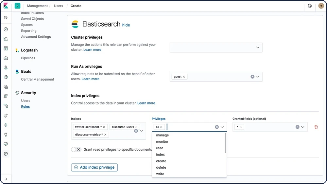
Task: Open APM icon in sidebar
Action: click(x=6, y=106)
